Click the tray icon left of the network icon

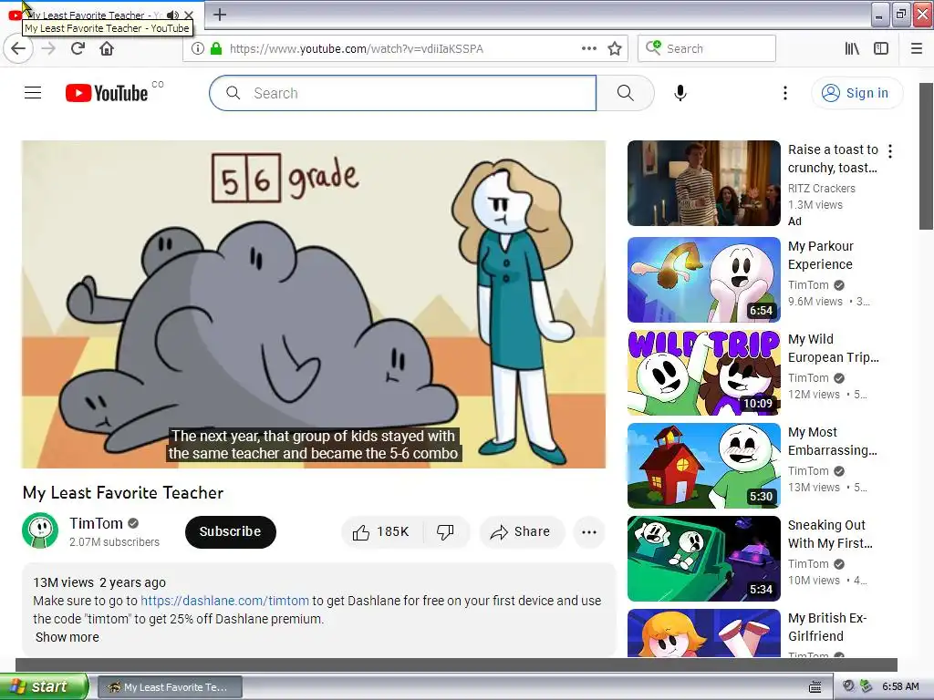click(x=849, y=686)
